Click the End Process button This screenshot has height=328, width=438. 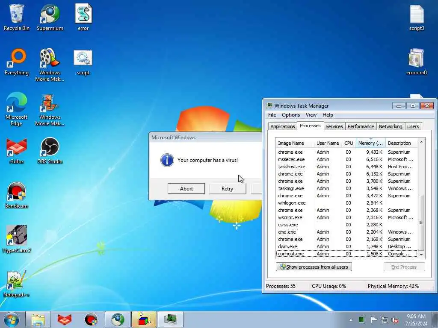404,267
